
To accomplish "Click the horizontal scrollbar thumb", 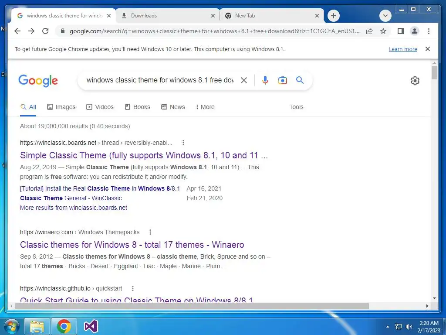I will [x=192, y=306].
